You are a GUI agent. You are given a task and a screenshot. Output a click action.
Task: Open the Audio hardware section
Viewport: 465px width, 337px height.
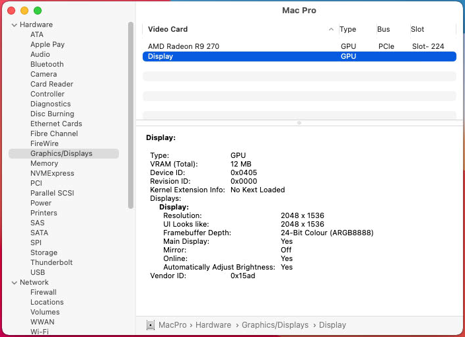point(40,54)
